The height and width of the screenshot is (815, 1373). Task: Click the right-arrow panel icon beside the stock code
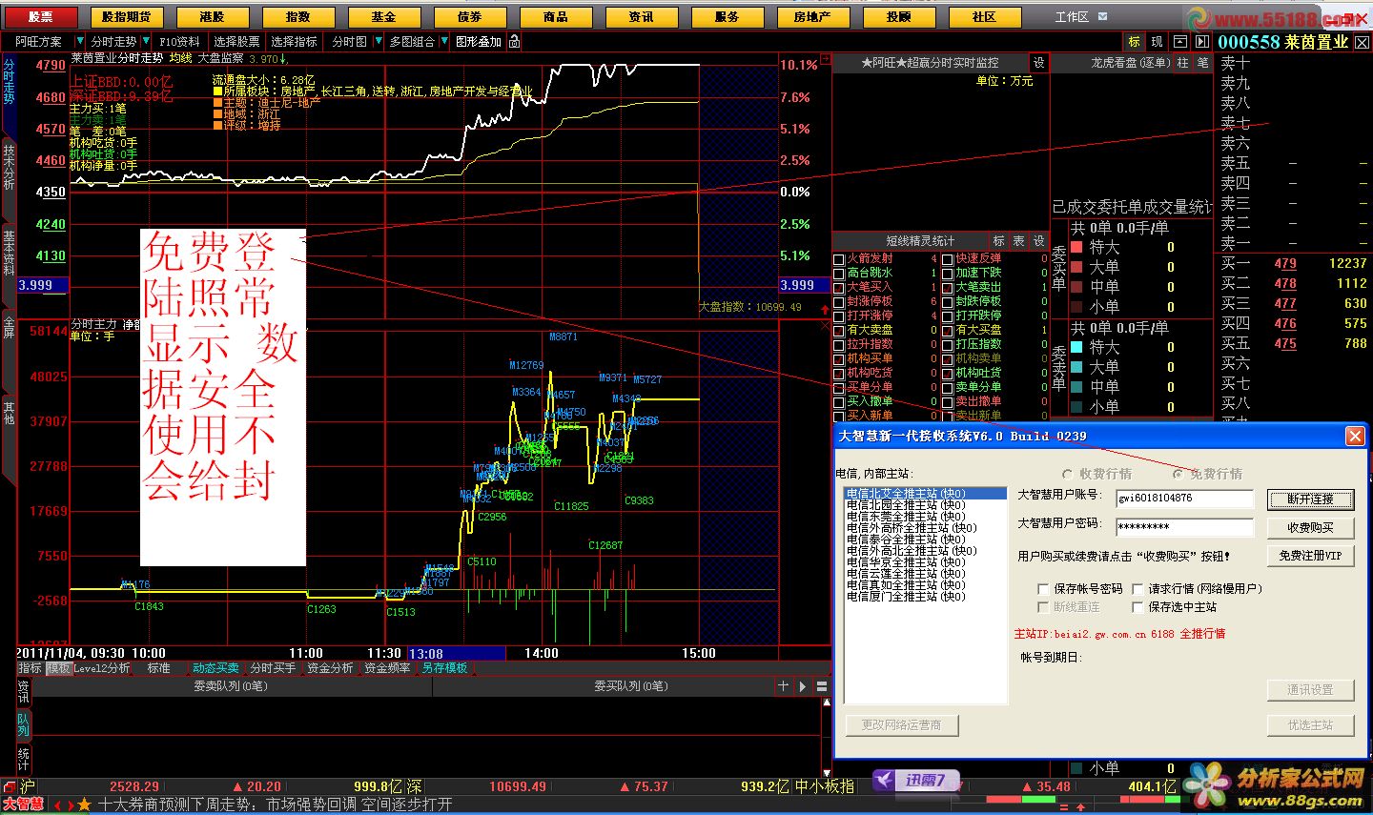1202,41
